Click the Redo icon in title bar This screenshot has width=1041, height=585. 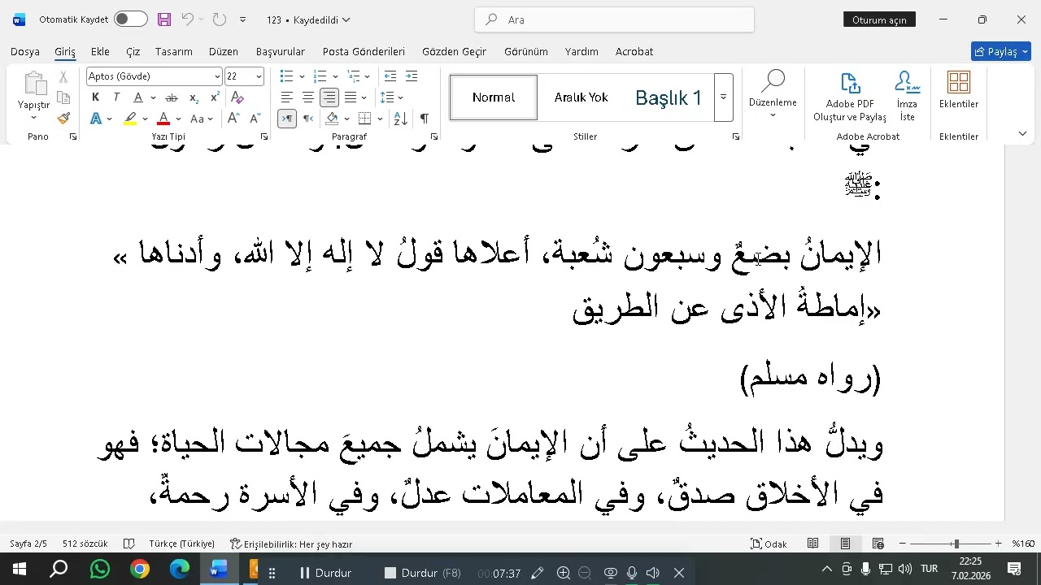click(219, 19)
